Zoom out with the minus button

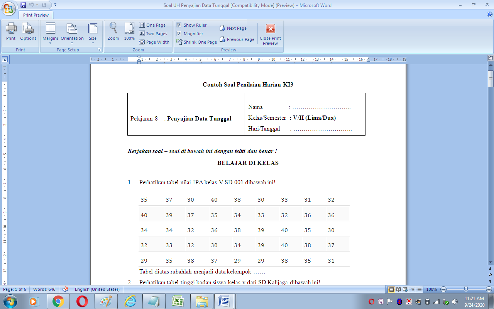pyautogui.click(x=443, y=289)
